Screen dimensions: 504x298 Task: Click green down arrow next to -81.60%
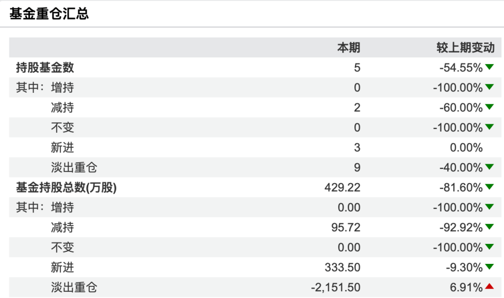489,187
